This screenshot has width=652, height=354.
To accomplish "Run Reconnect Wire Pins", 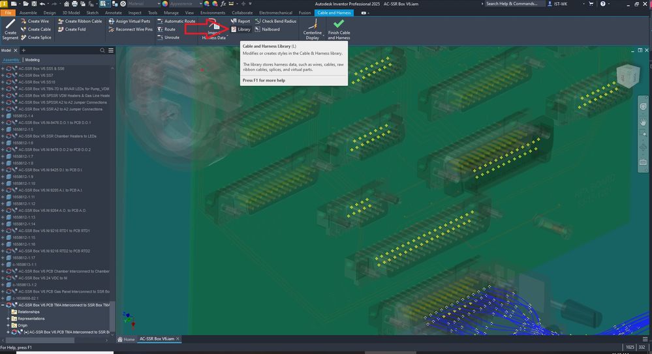I will (131, 29).
